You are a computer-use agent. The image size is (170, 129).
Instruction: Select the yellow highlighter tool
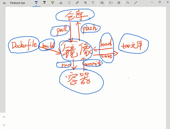click(53, 2)
